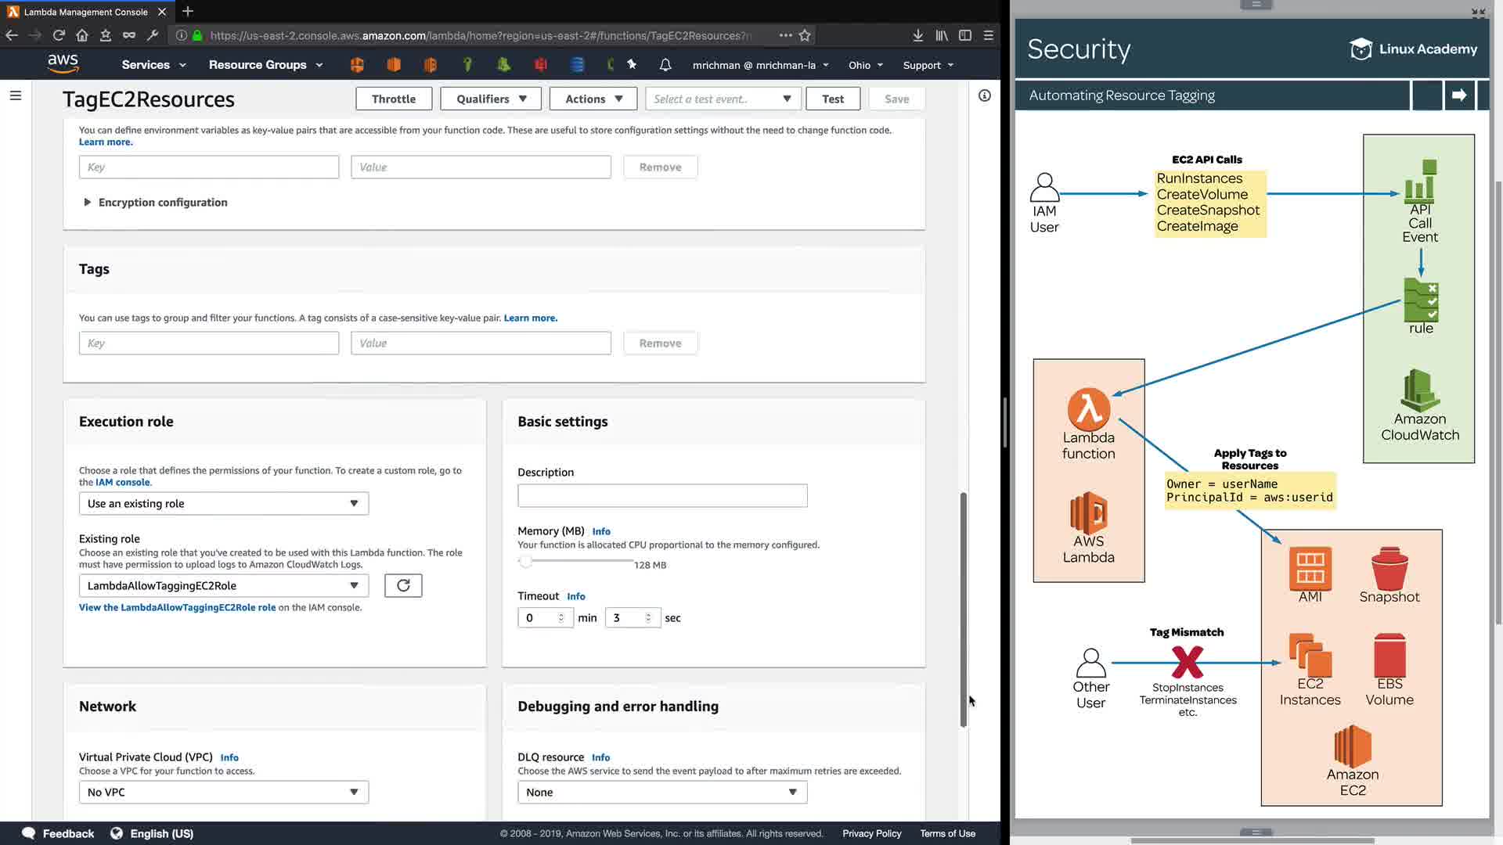This screenshot has height=845, width=1503.
Task: Click the pin shortcut icon in navbar
Action: (x=632, y=65)
